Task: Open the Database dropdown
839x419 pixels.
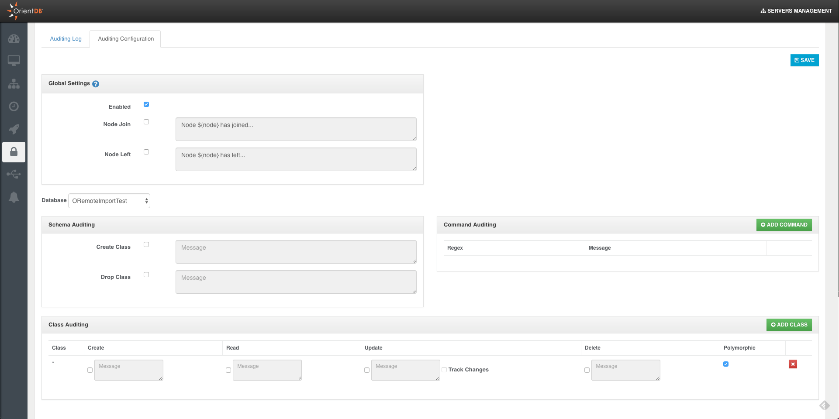Action: point(109,201)
